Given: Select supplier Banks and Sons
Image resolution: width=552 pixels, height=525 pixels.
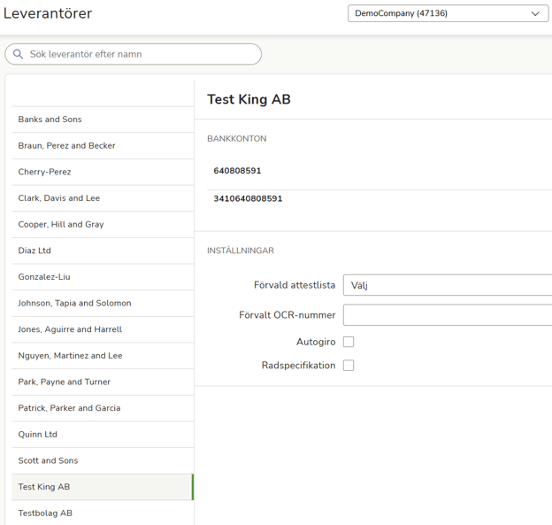Looking at the screenshot, I should click(x=50, y=120).
